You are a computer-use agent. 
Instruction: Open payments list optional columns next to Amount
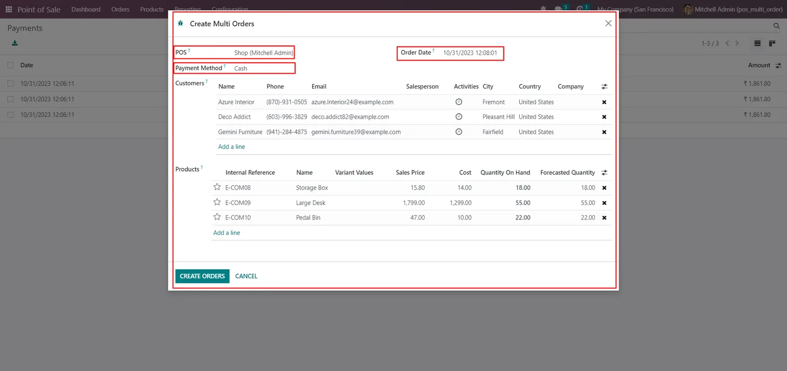(x=778, y=65)
